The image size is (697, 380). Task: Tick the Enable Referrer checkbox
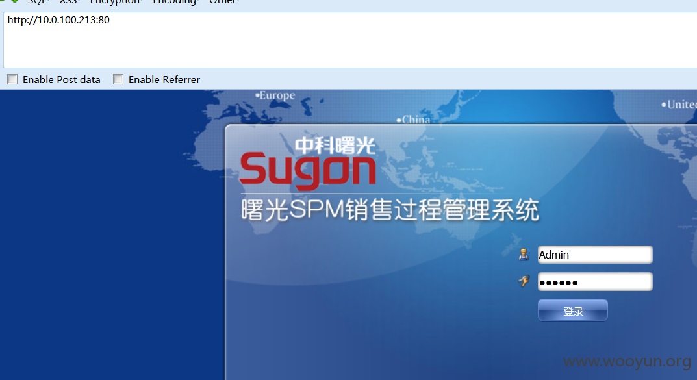pyautogui.click(x=118, y=79)
